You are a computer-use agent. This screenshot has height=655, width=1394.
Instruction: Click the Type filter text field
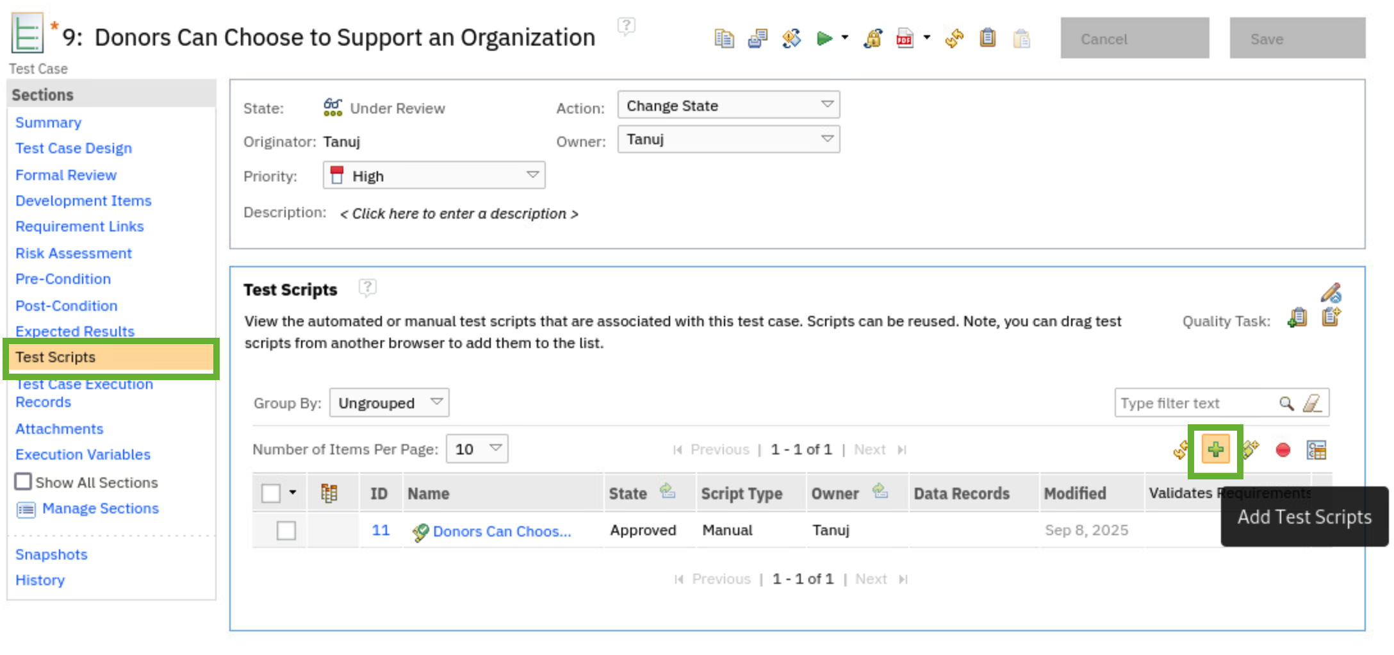coord(1194,403)
